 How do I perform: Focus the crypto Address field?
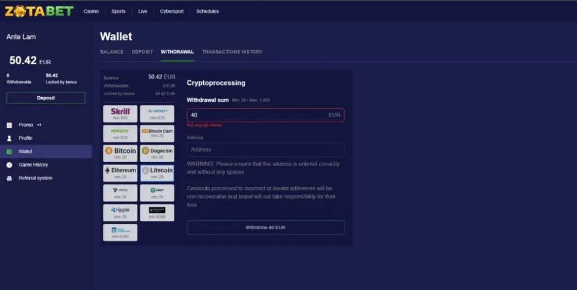point(265,150)
